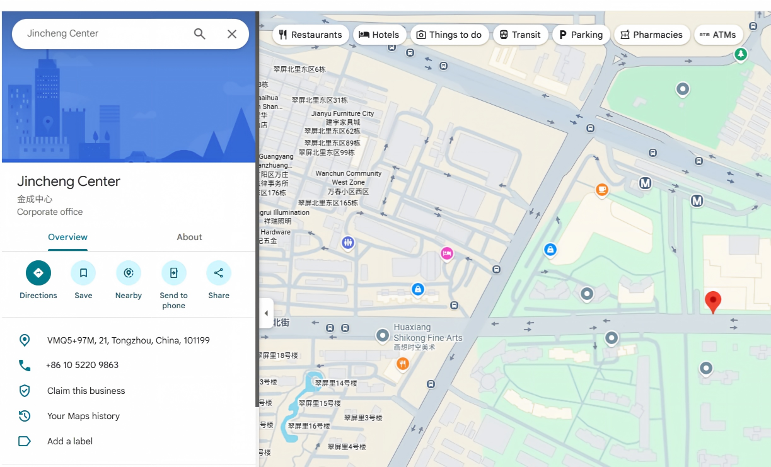Click Claim this business
This screenshot has height=467, width=771.
click(x=86, y=391)
